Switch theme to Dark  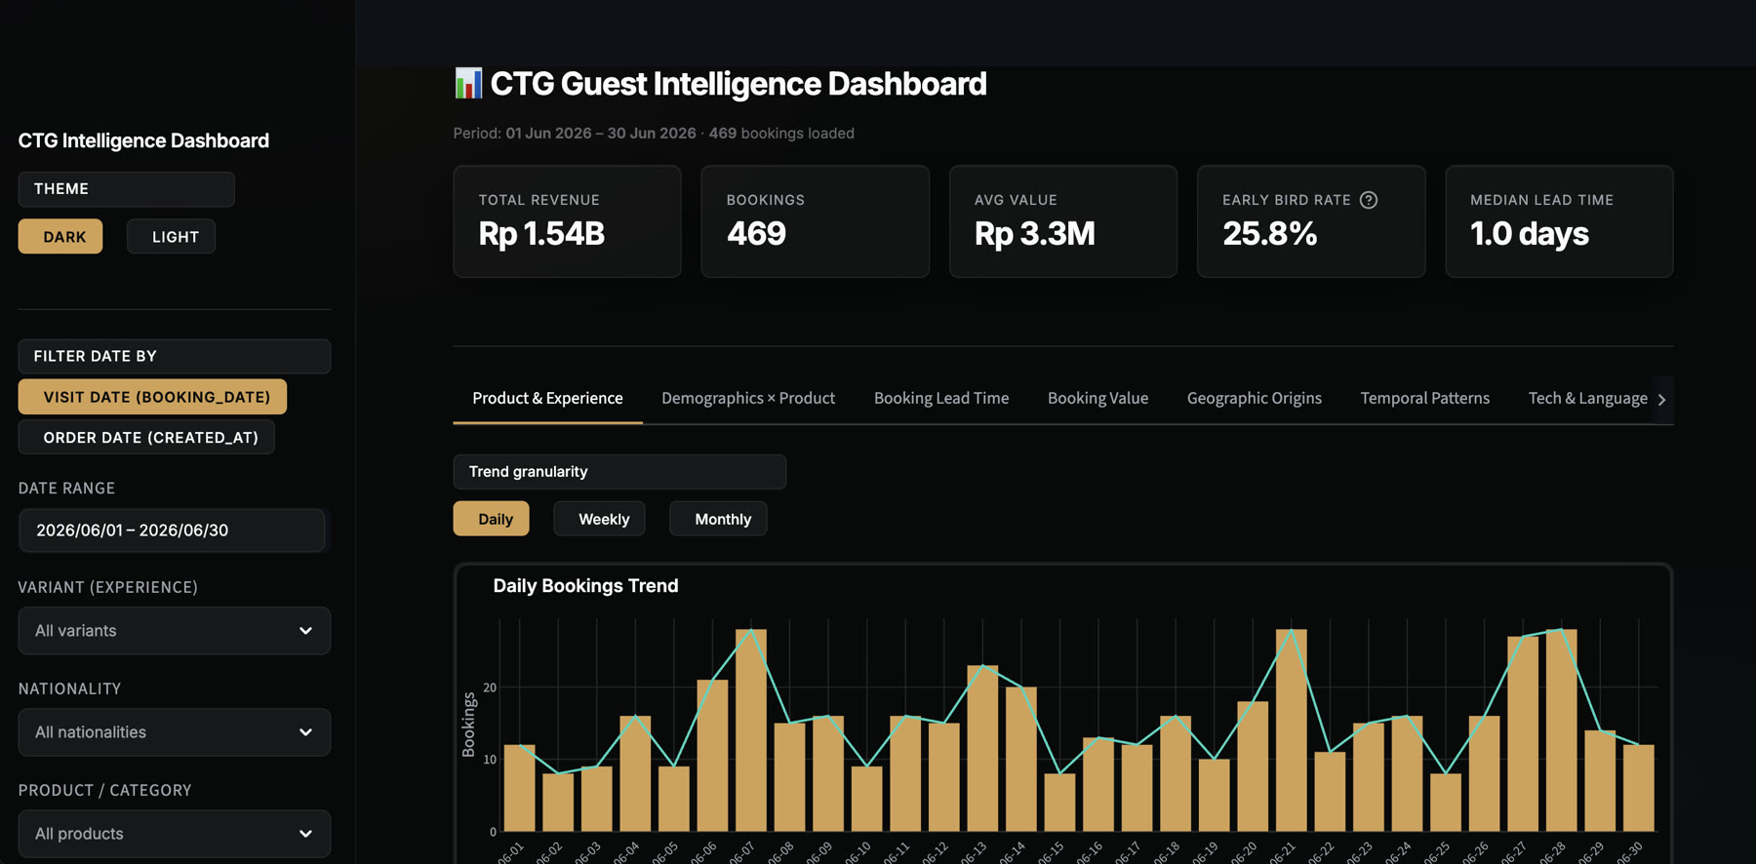(60, 237)
